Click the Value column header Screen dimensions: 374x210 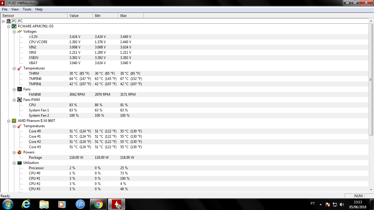pyautogui.click(x=80, y=15)
